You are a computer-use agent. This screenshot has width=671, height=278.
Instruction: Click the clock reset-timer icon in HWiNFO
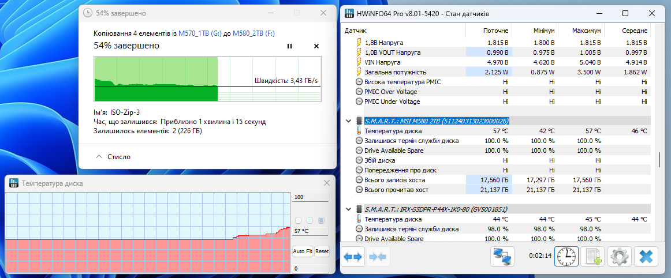566,257
